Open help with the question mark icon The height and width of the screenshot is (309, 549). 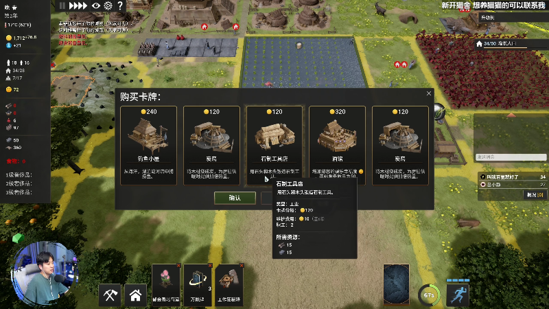(x=120, y=5)
